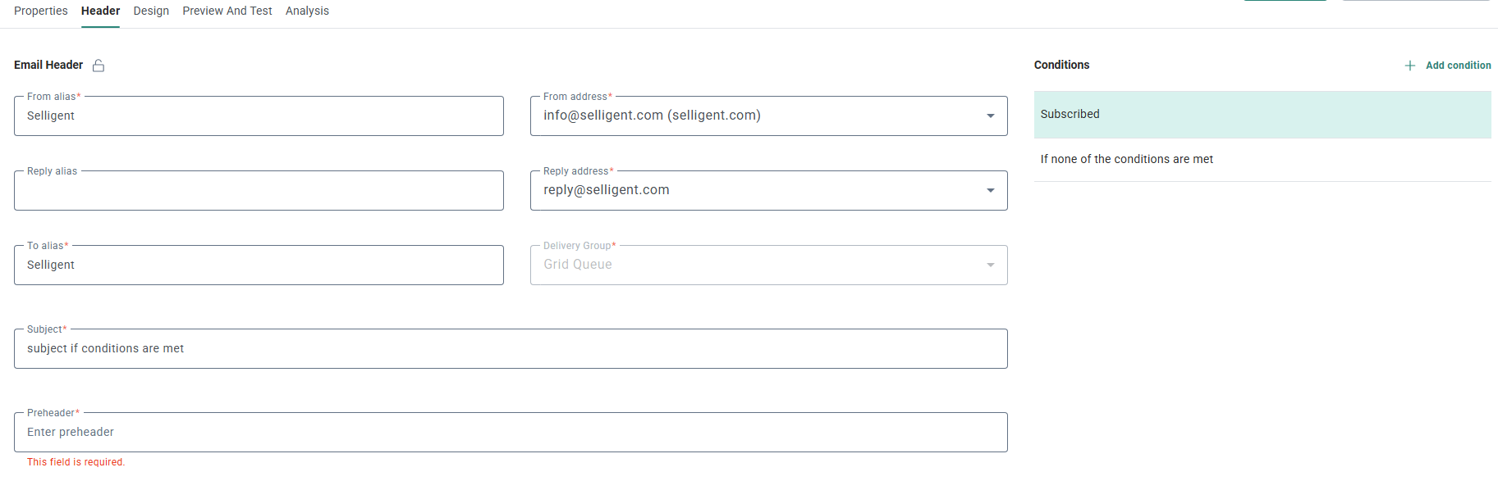Click into the Subject field
Viewport: 1498px width, 481px height.
click(x=511, y=349)
